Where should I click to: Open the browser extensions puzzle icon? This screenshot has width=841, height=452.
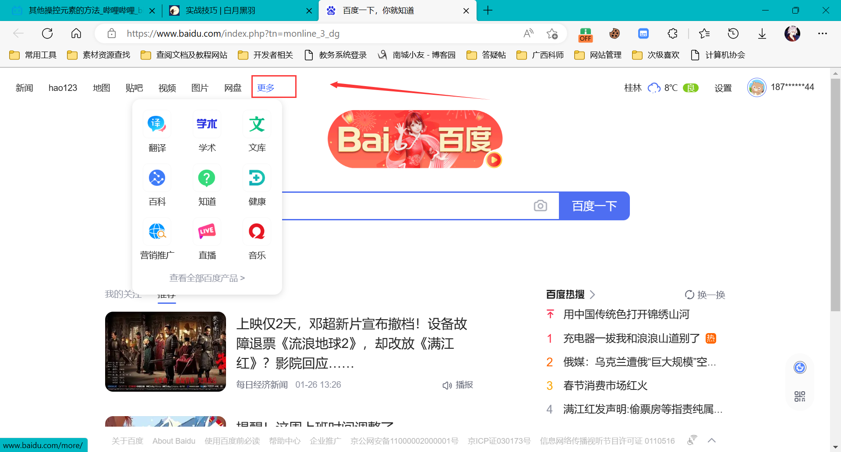pyautogui.click(x=672, y=33)
